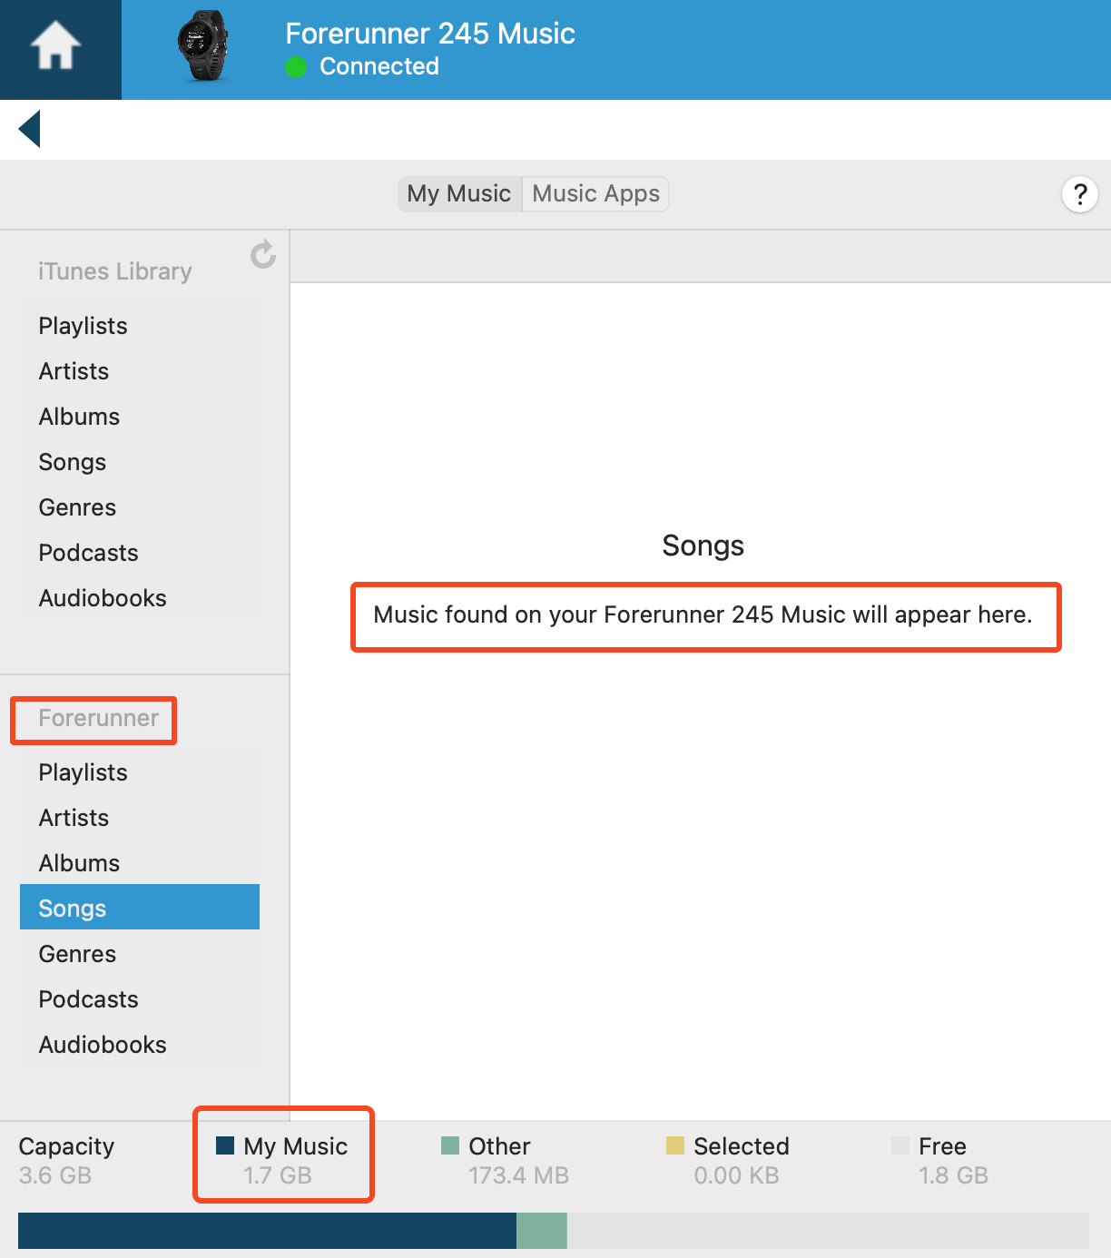Click the My Music 1.7 GB value
Screen dimensions: 1111x1258
(278, 1175)
